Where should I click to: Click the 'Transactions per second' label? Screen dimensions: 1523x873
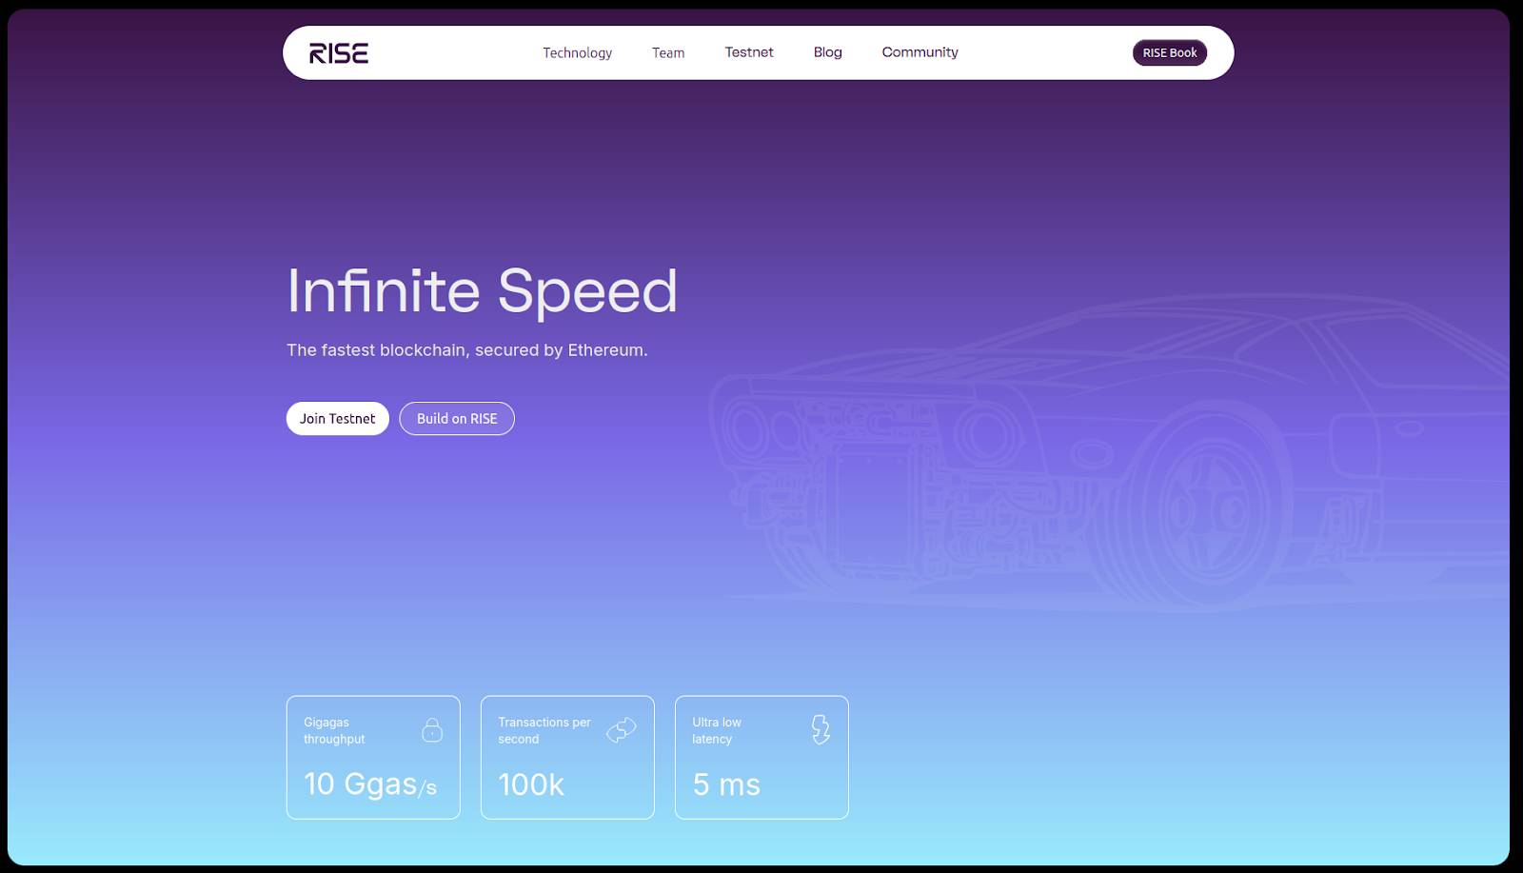click(544, 730)
